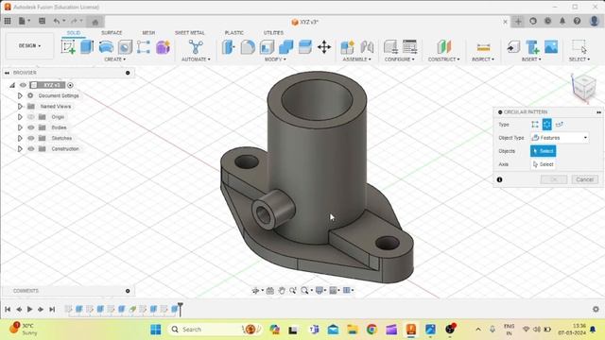Cancel the Circular Pattern dialog
Screen dimensions: 605x340
pyautogui.click(x=584, y=179)
